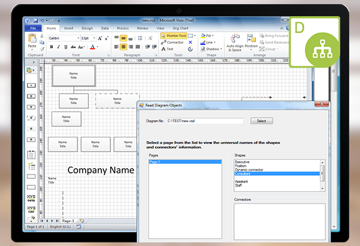Click Select button in Read Diagram Objects
The width and height of the screenshot is (360, 246).
pyautogui.click(x=262, y=121)
